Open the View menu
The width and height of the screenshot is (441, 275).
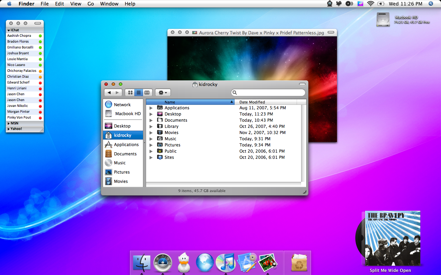point(75,4)
